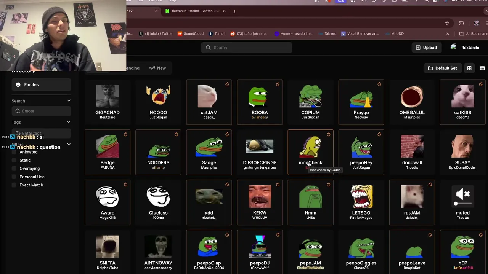Select the catJAM emote
The image size is (488, 274).
(x=209, y=102)
